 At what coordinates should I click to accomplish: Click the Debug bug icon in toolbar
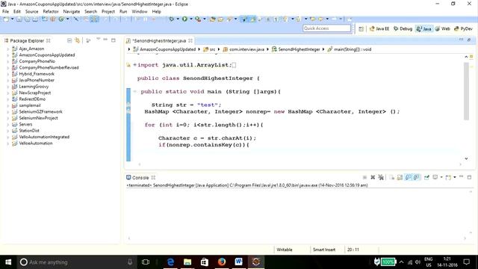point(171,19)
